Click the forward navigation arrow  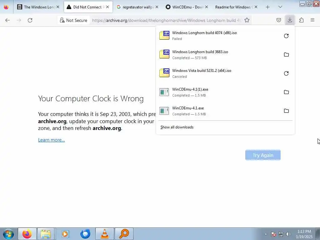[x=19, y=20]
